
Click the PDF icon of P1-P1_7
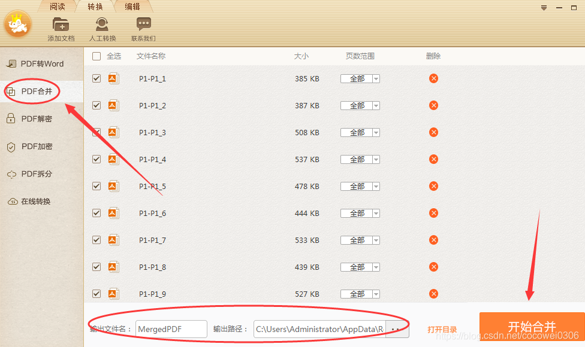pos(113,240)
